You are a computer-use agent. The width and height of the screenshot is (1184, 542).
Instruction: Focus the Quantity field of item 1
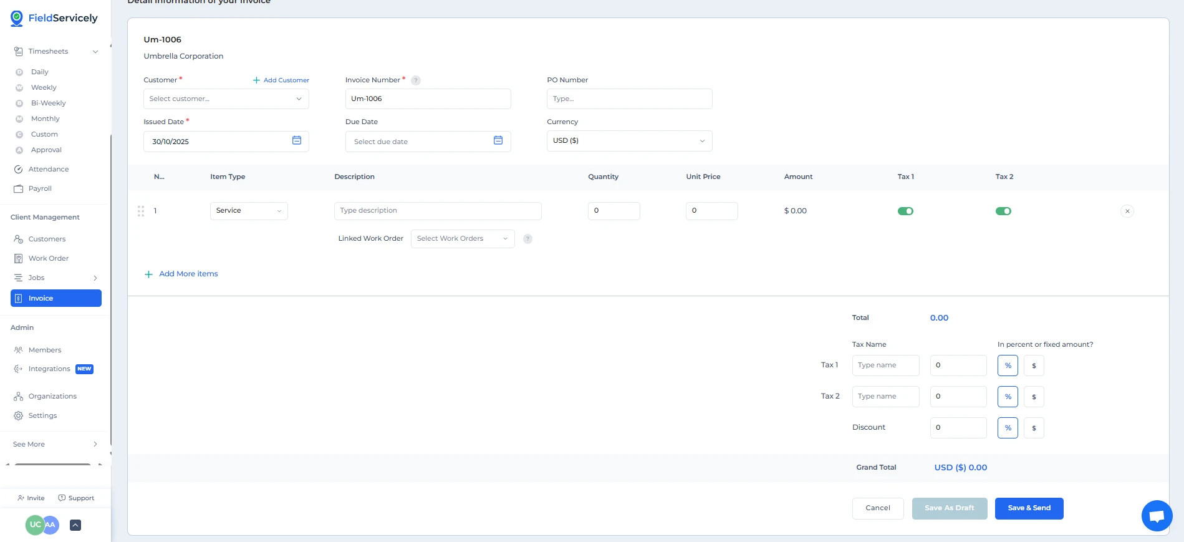tap(614, 211)
